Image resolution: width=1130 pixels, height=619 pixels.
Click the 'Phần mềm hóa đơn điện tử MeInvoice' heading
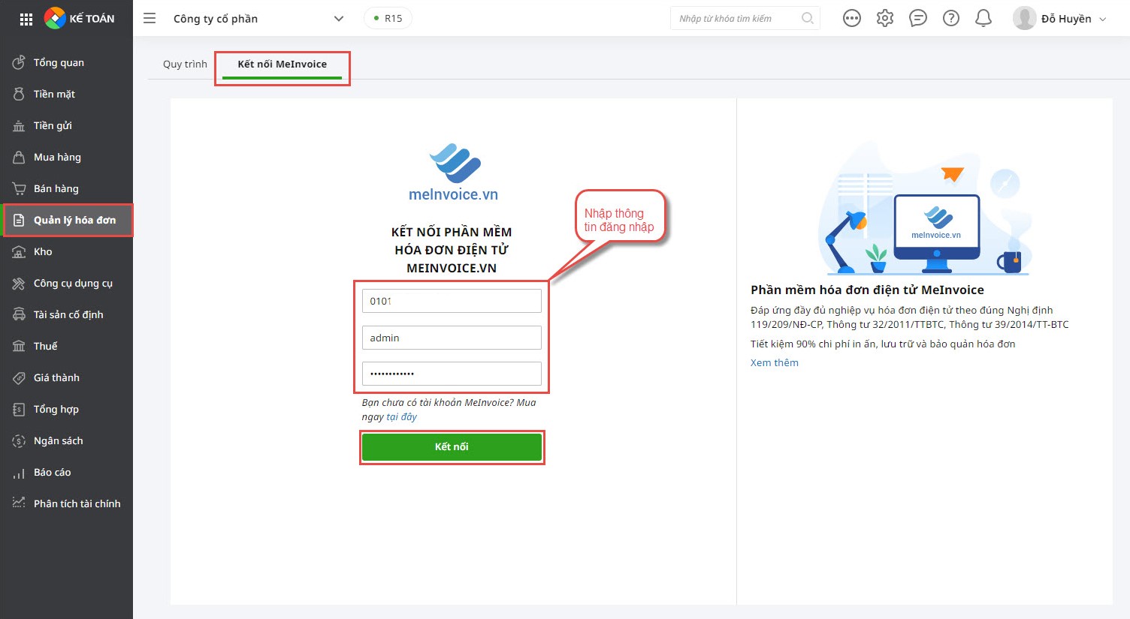click(x=867, y=290)
